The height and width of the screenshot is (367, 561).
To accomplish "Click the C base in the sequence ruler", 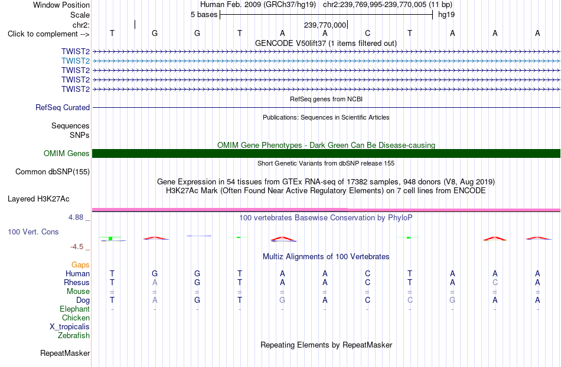I will [367, 33].
